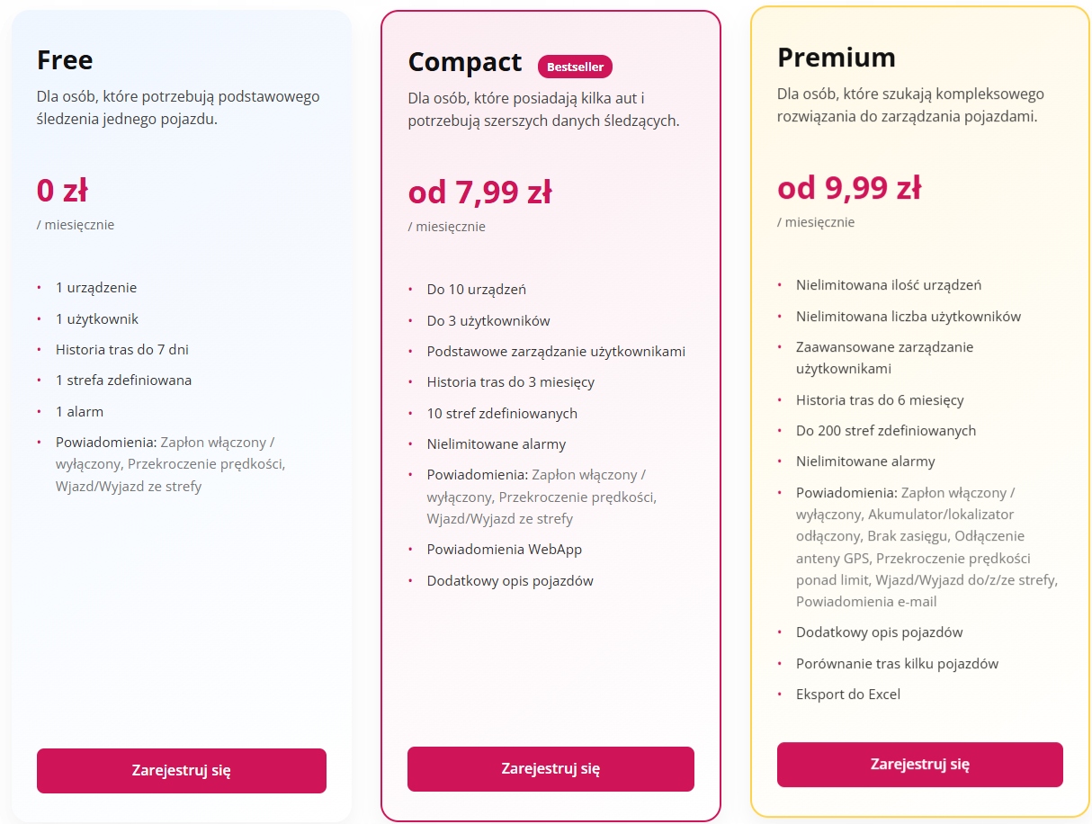Click the Free plan Zarejestruj się button
The height and width of the screenshot is (824, 1092).
click(181, 771)
